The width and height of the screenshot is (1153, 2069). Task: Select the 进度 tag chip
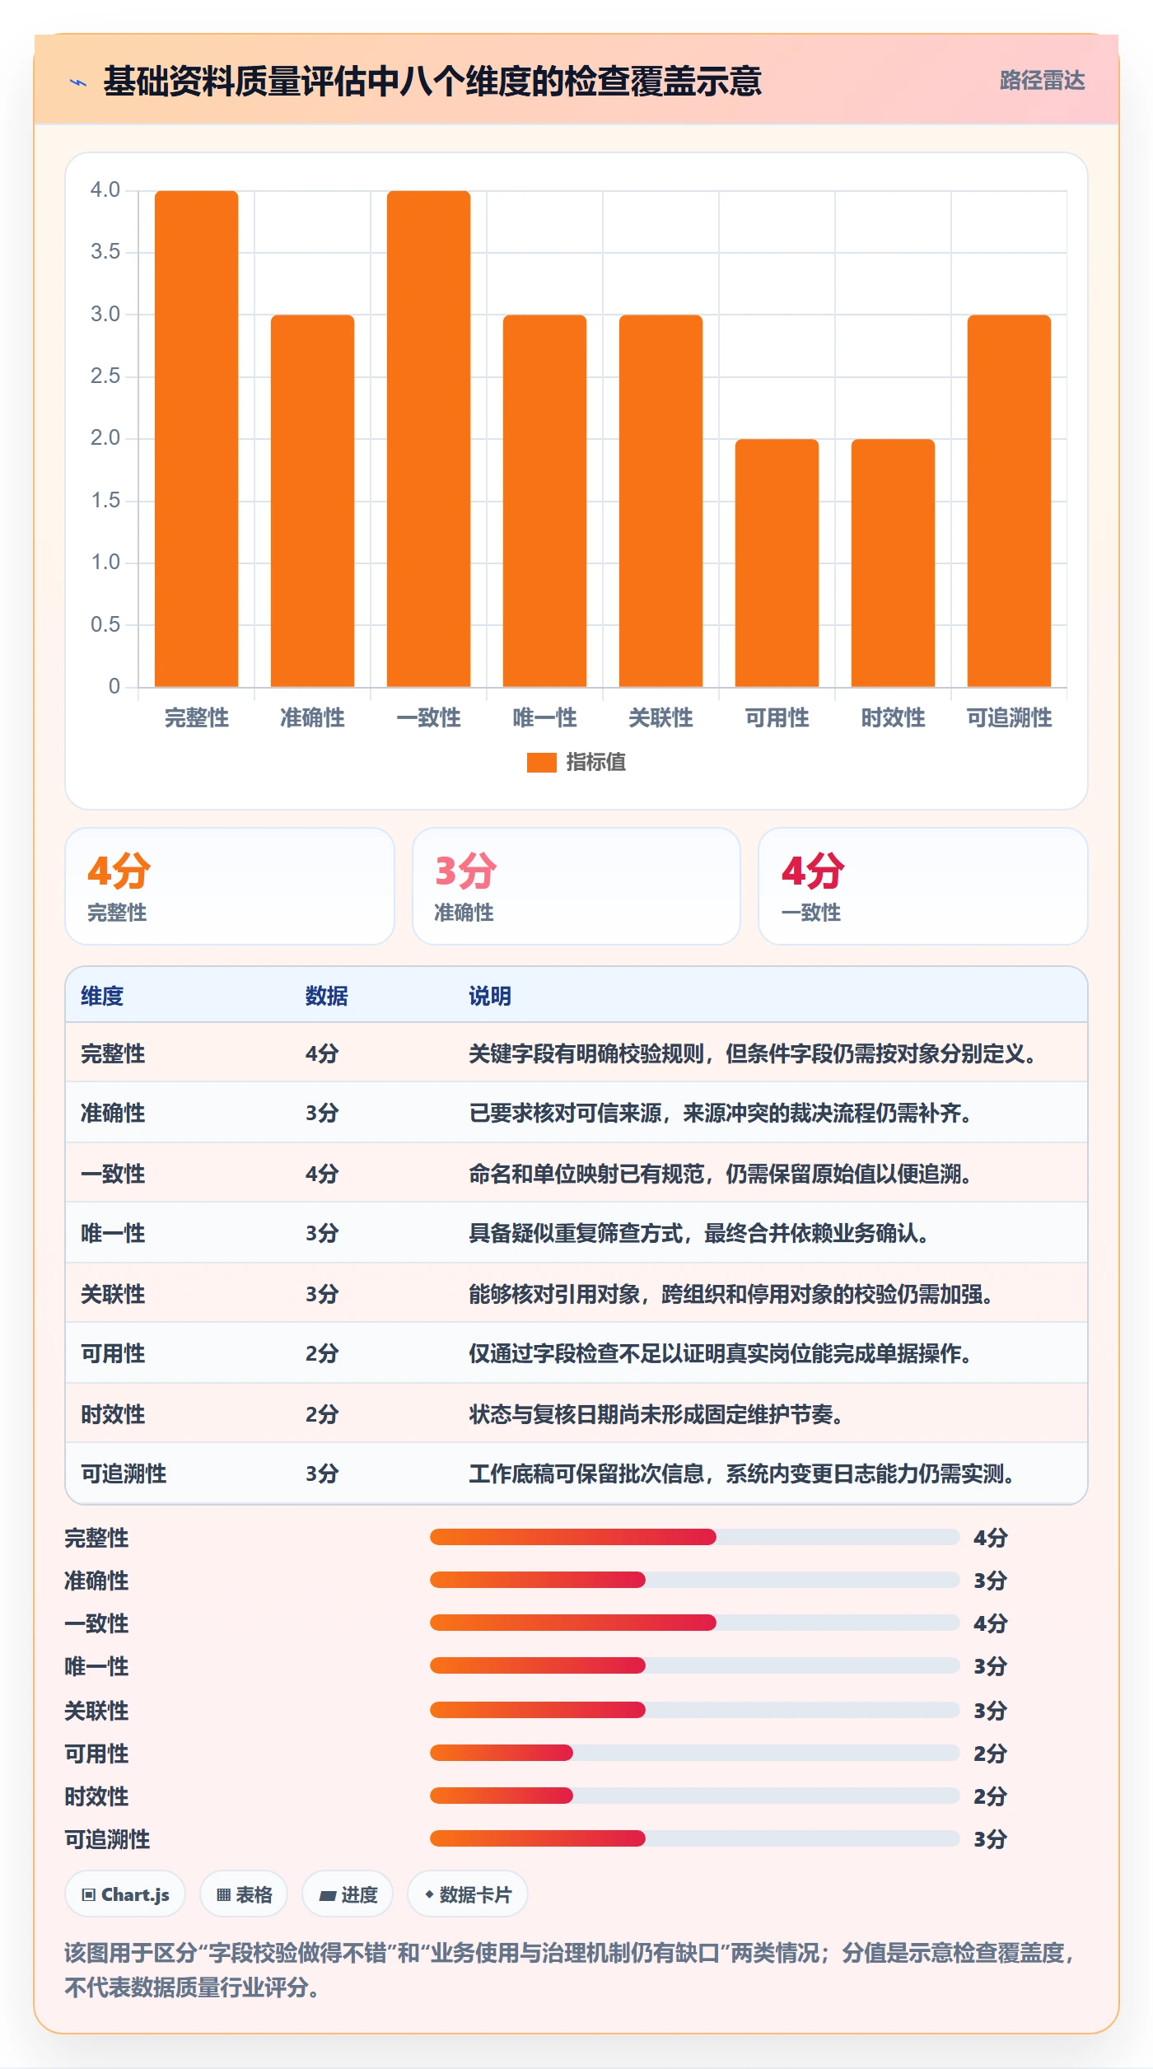click(x=348, y=1894)
